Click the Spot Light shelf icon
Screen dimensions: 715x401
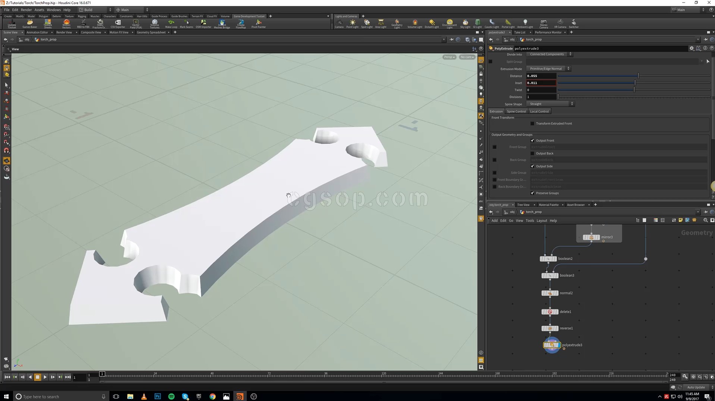pyautogui.click(x=366, y=23)
